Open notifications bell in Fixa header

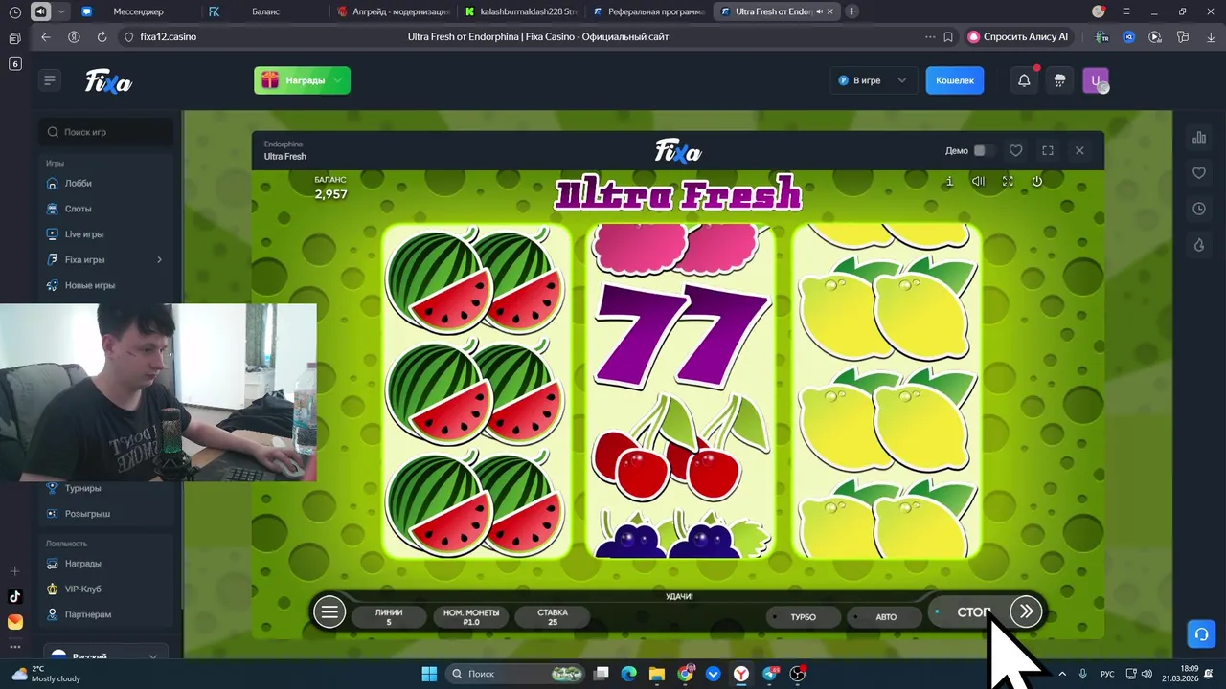(x=1024, y=80)
